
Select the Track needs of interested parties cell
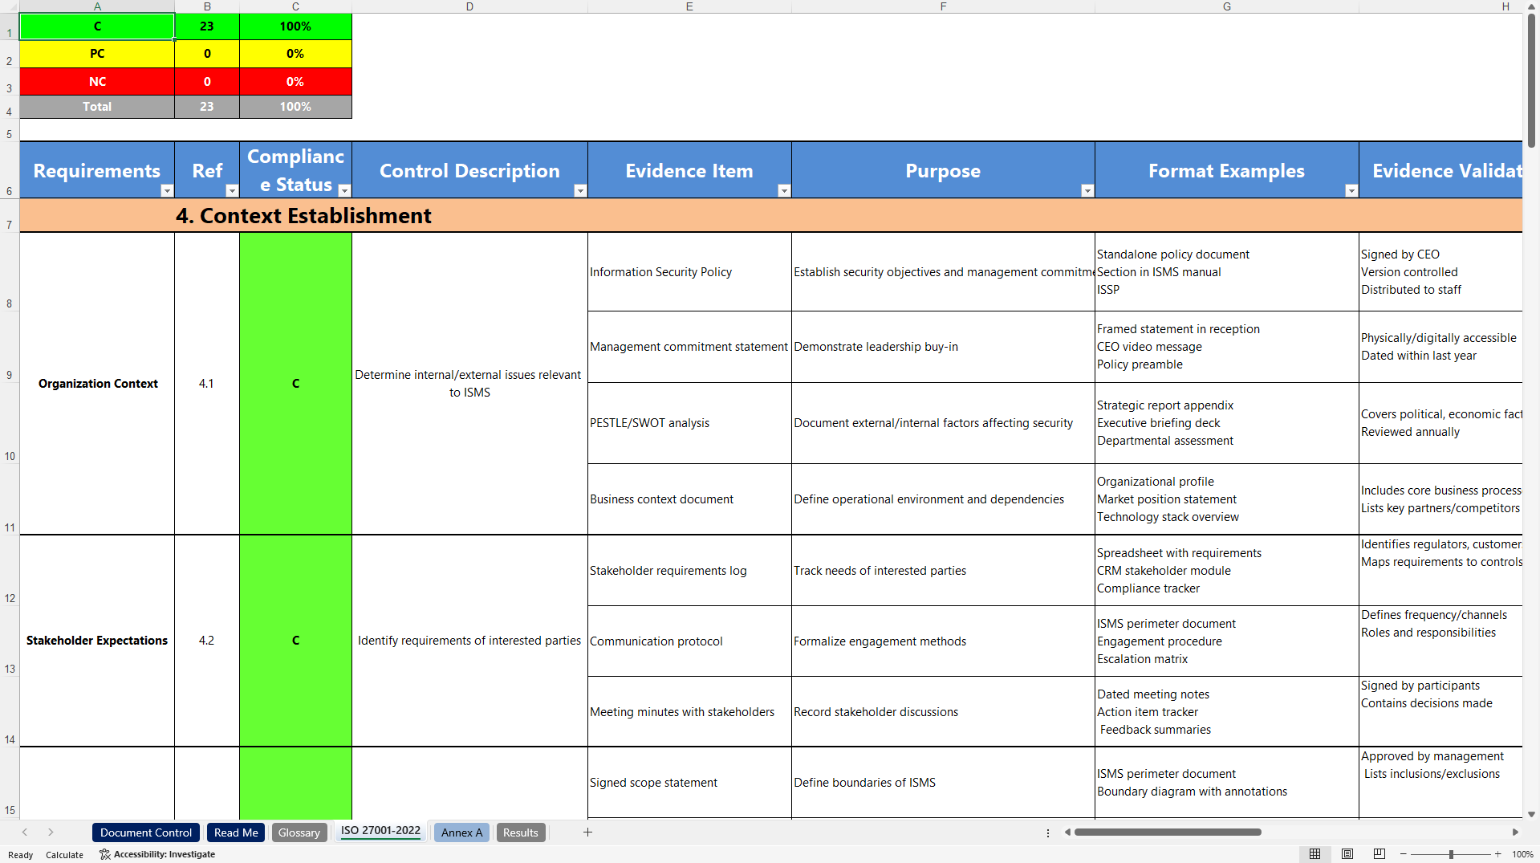(x=943, y=571)
